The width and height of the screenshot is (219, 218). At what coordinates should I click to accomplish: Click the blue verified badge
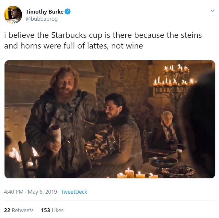point(68,12)
